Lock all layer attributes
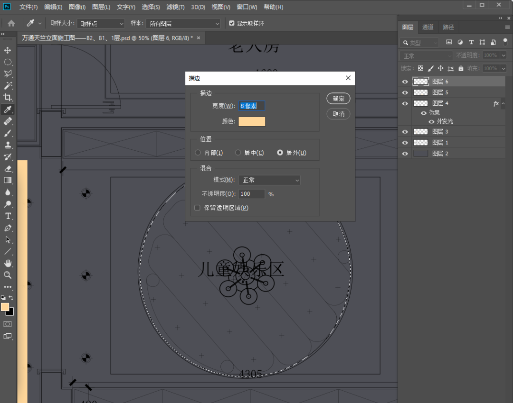Viewport: 513px width, 403px height. click(461, 68)
